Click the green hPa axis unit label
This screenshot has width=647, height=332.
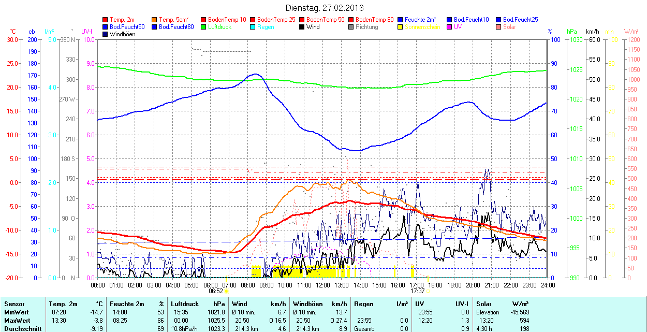[572, 32]
